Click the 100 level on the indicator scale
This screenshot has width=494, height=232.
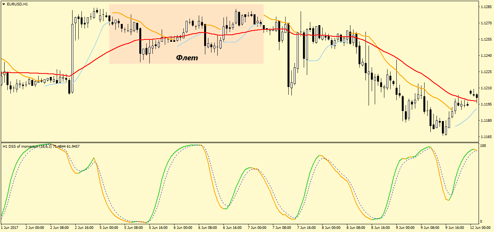point(483,145)
